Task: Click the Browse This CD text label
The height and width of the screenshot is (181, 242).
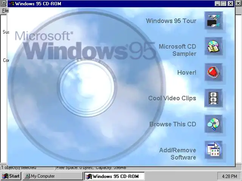Action: click(x=173, y=124)
